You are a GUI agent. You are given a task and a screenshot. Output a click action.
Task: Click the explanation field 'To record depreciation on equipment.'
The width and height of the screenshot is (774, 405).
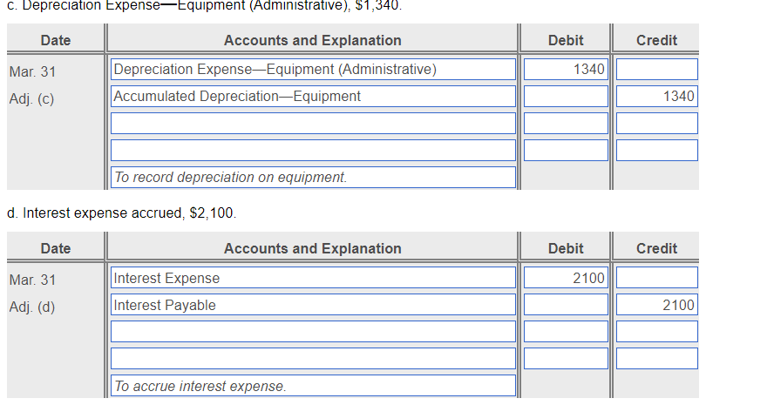click(x=313, y=177)
